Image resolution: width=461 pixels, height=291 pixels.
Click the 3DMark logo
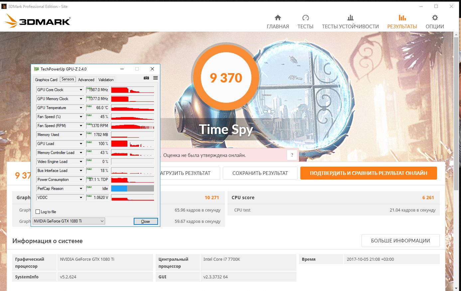pos(38,21)
